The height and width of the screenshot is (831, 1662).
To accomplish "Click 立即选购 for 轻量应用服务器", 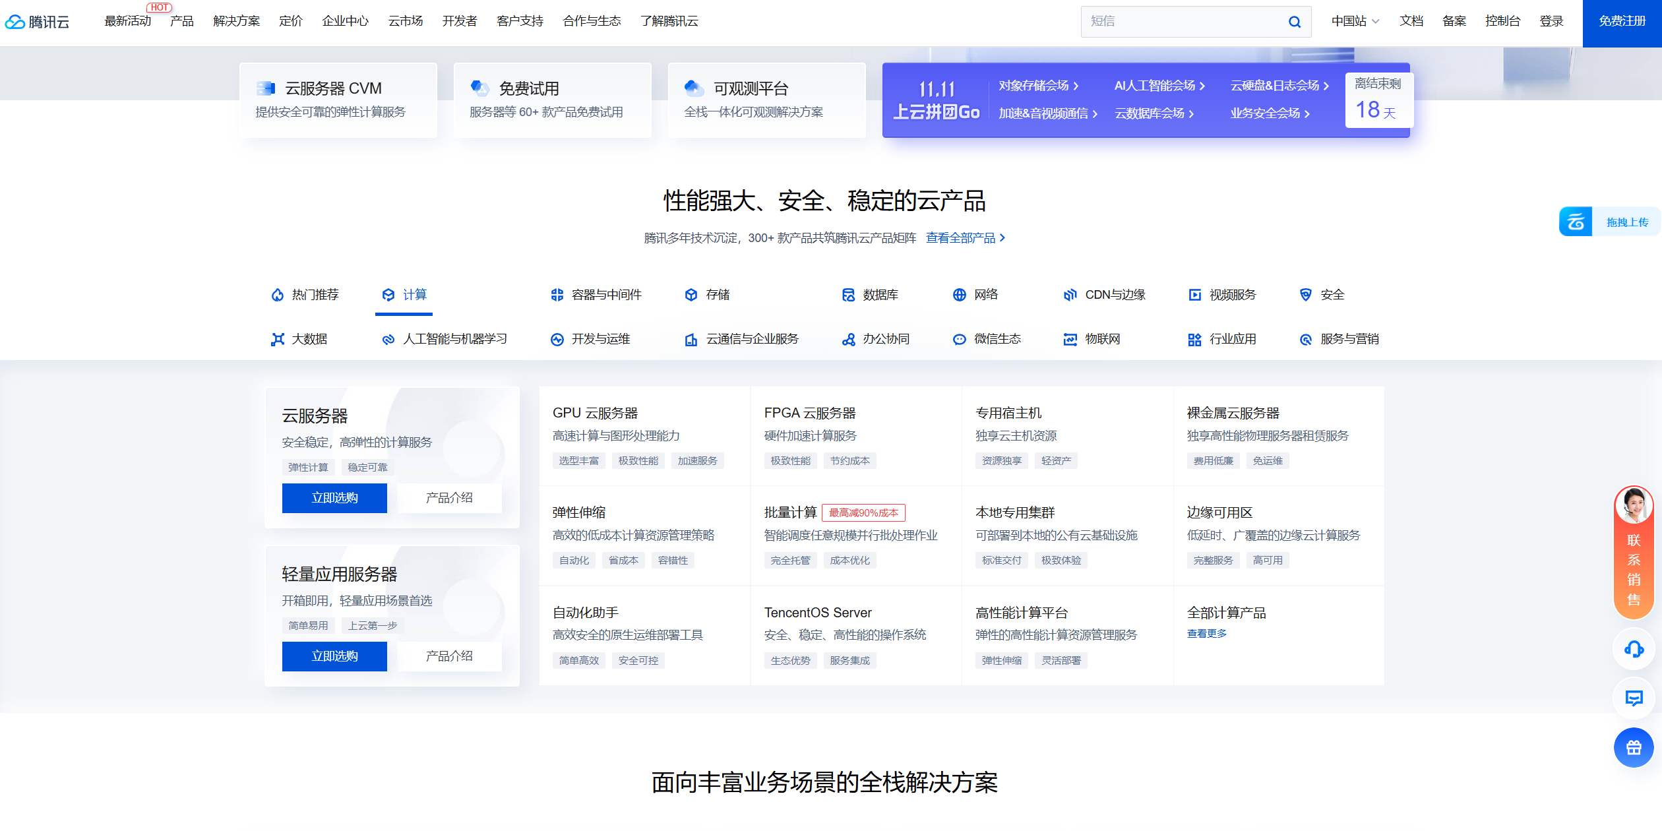I will pyautogui.click(x=334, y=656).
